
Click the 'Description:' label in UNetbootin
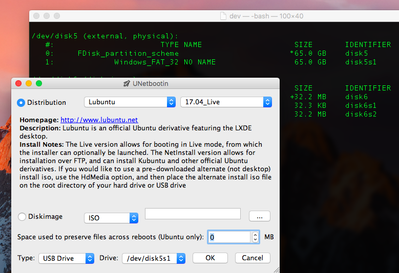pos(40,128)
